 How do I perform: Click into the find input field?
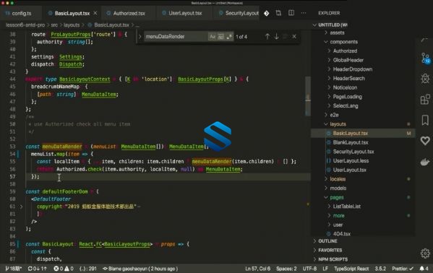click(176, 36)
